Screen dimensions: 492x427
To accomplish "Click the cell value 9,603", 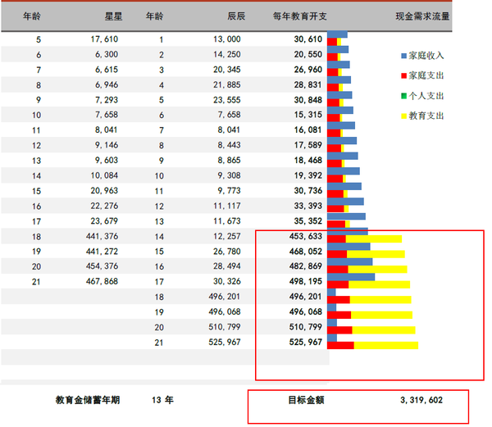I will 107,160.
